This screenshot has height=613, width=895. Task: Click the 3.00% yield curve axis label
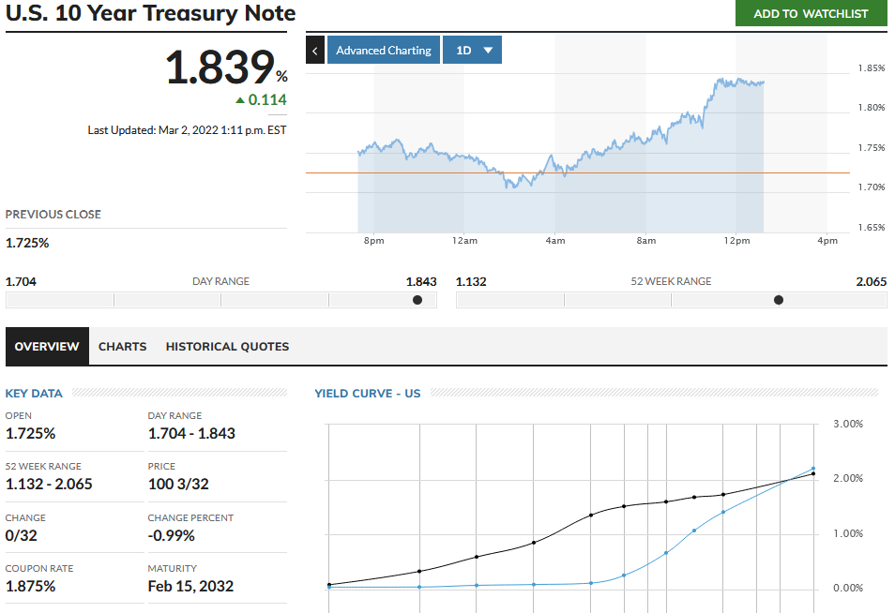848,424
